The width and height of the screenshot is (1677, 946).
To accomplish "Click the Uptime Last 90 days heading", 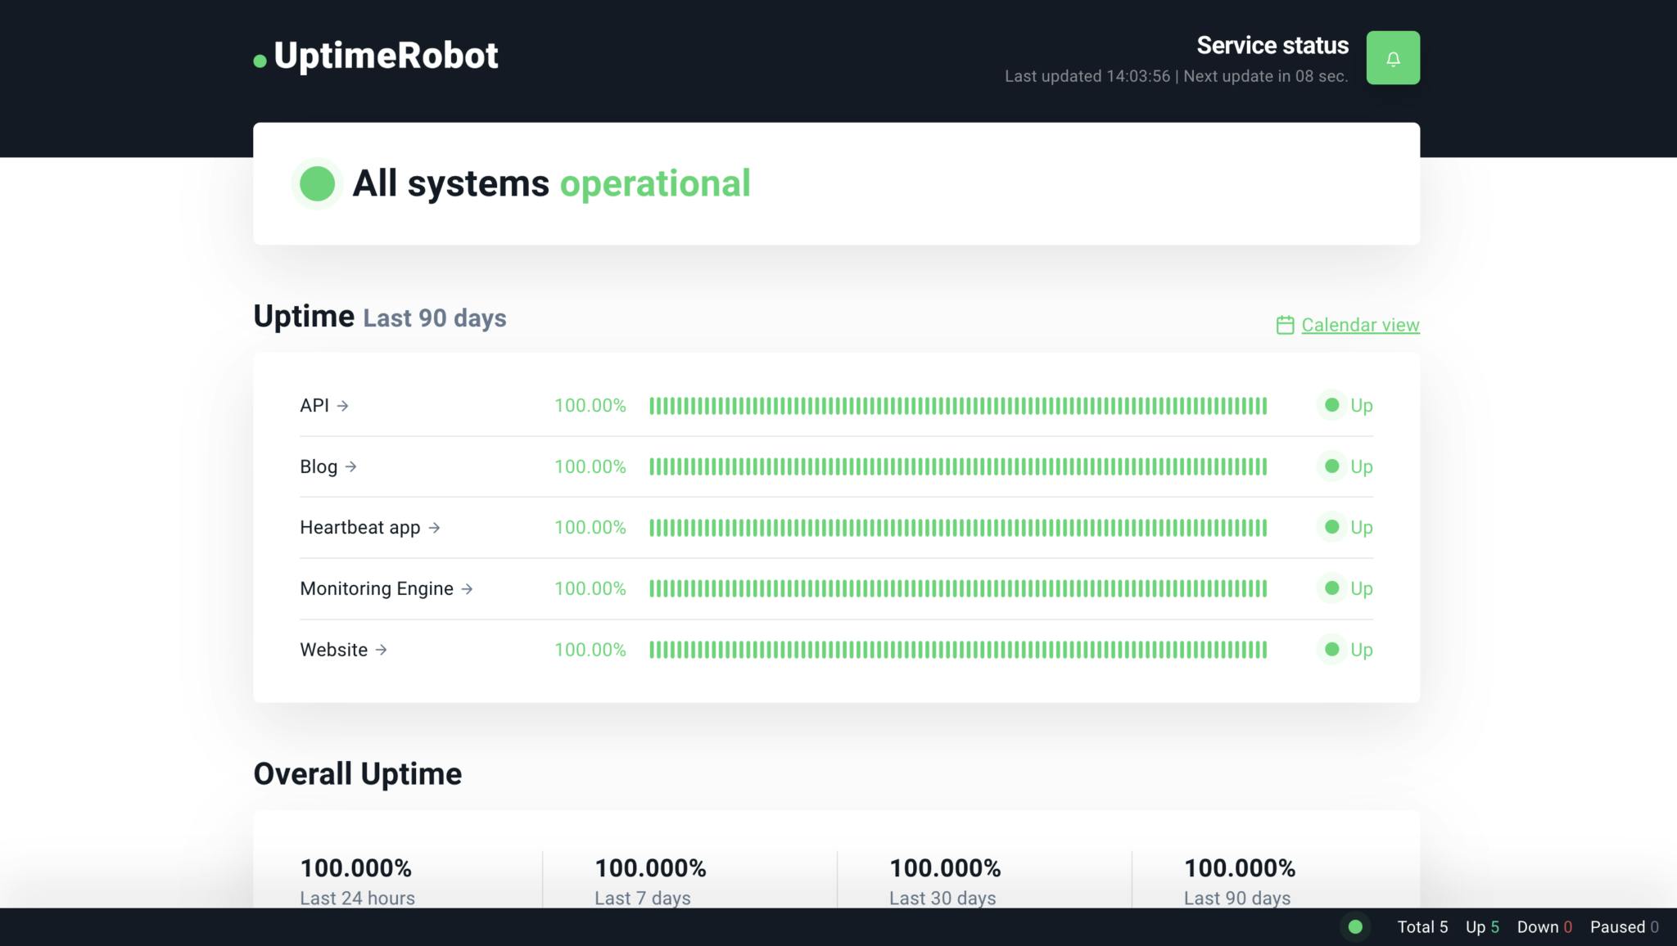I will (x=380, y=317).
